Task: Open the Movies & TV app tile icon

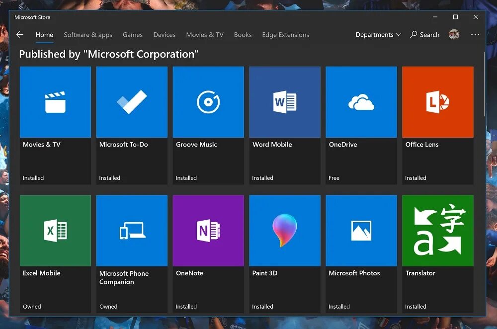Action: click(55, 102)
